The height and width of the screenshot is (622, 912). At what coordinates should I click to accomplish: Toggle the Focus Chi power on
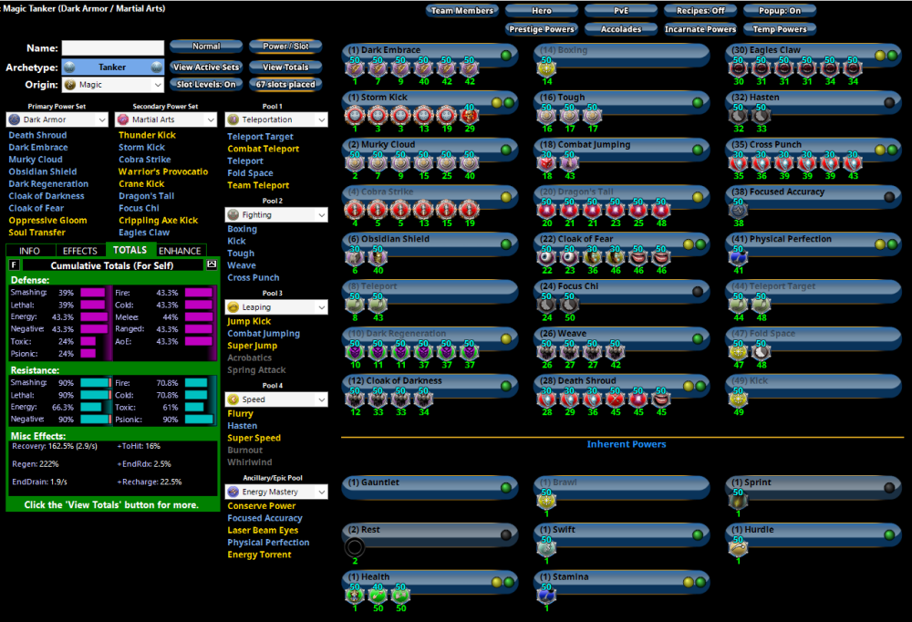click(x=697, y=292)
